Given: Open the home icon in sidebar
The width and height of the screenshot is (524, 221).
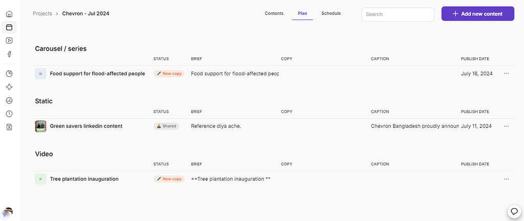Looking at the screenshot, I should pos(9,14).
